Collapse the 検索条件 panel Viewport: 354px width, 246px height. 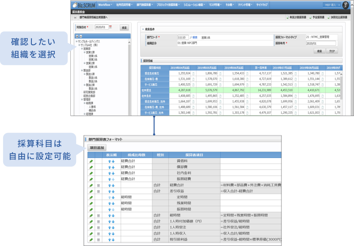point(142,29)
